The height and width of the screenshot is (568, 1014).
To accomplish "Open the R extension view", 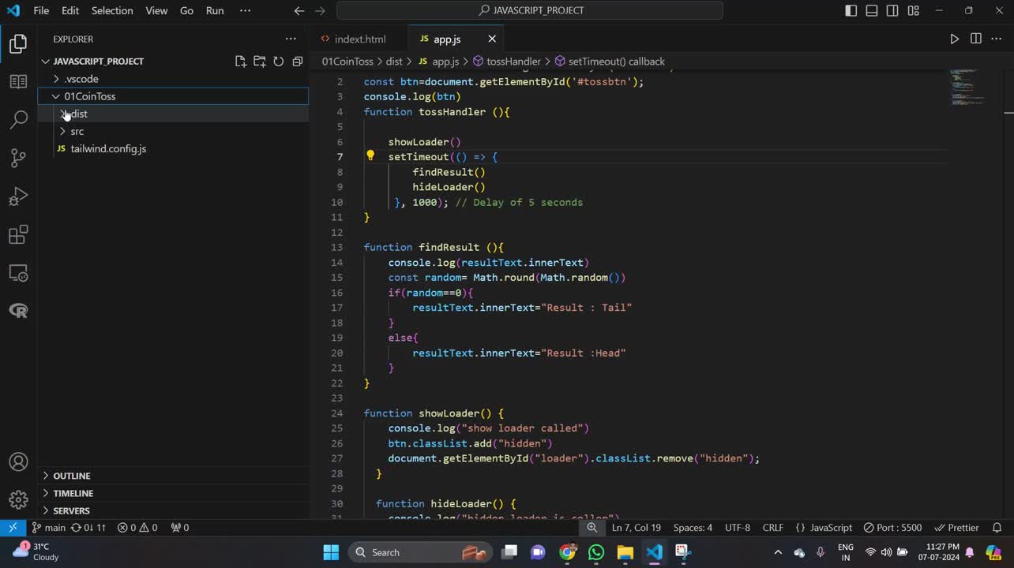I will 18,311.
